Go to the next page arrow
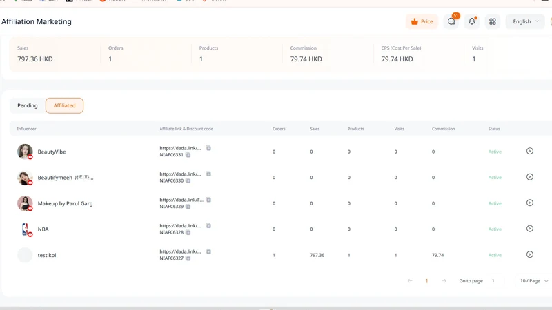 coord(444,281)
